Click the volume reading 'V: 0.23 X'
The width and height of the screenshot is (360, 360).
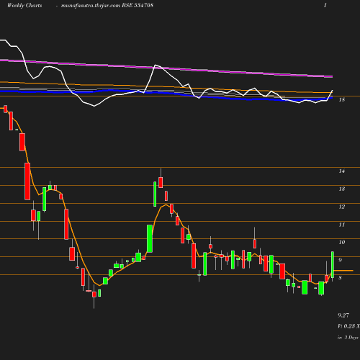pos(348,326)
